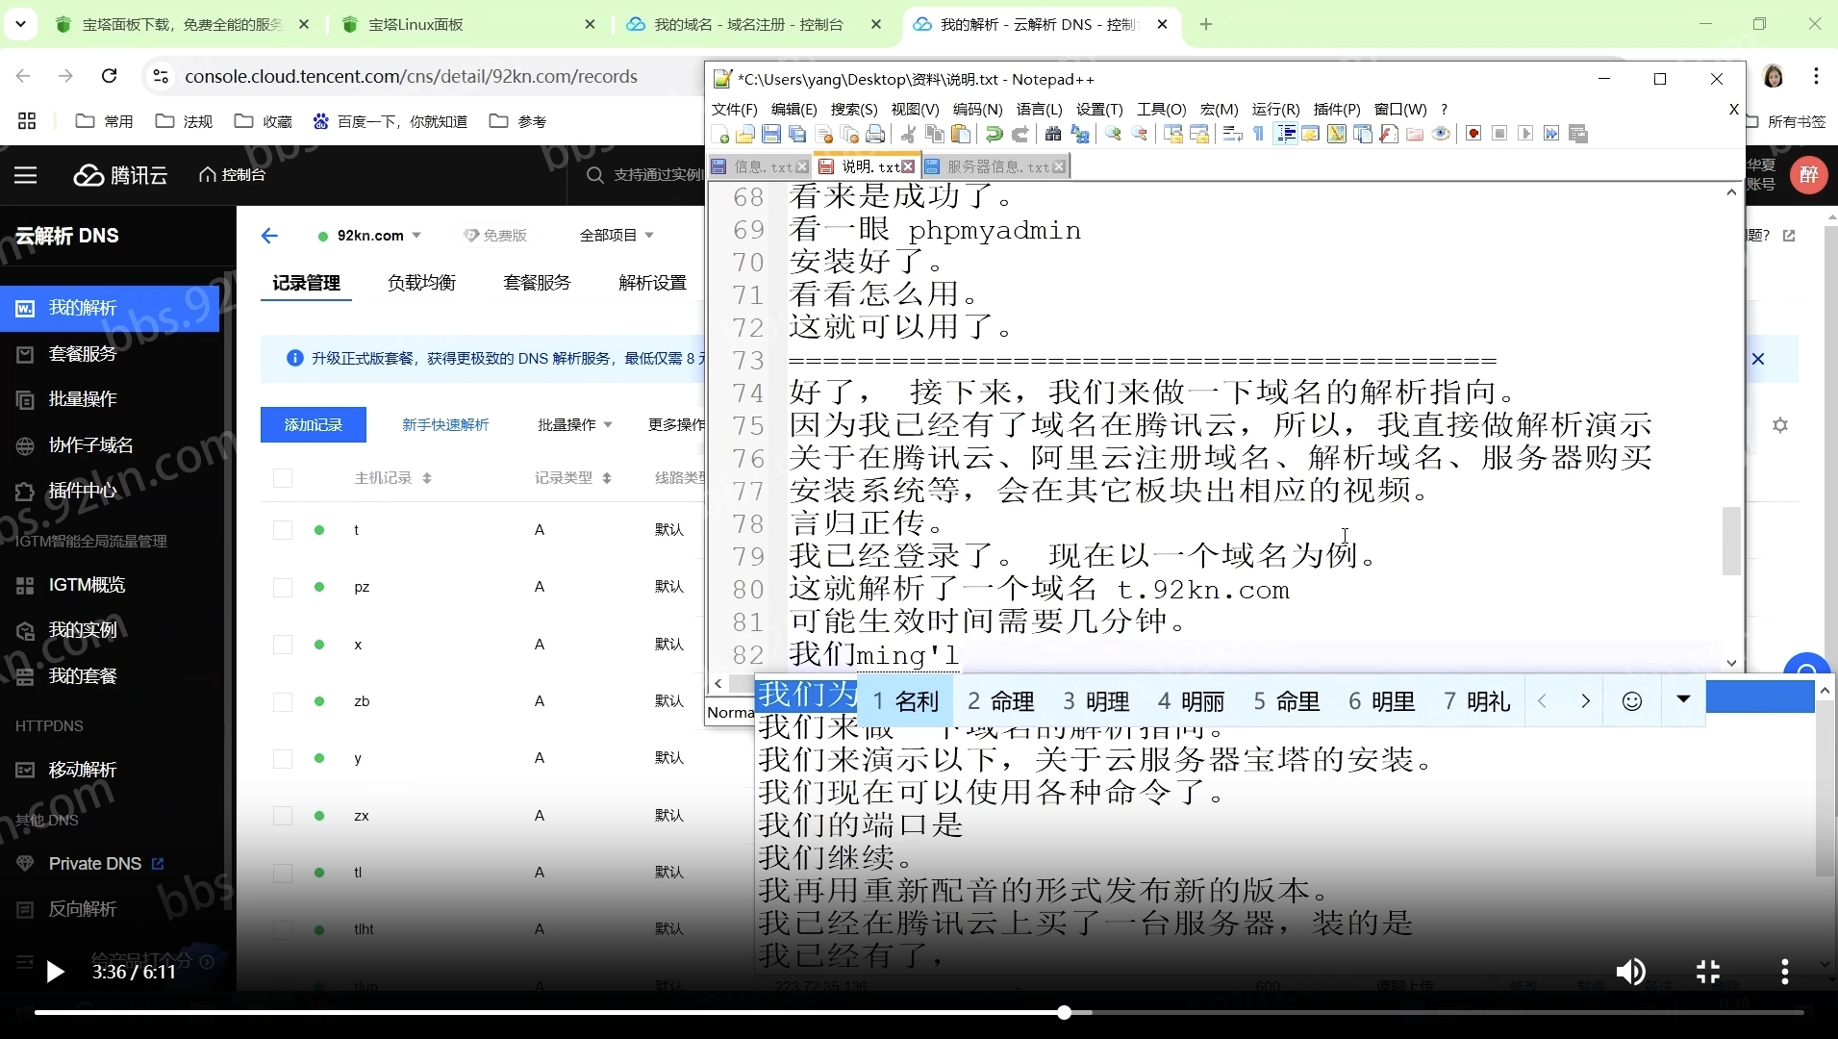Image resolution: width=1838 pixels, height=1039 pixels.
Task: Open the 插件(P) menu in Notepad++
Action: [1337, 110]
